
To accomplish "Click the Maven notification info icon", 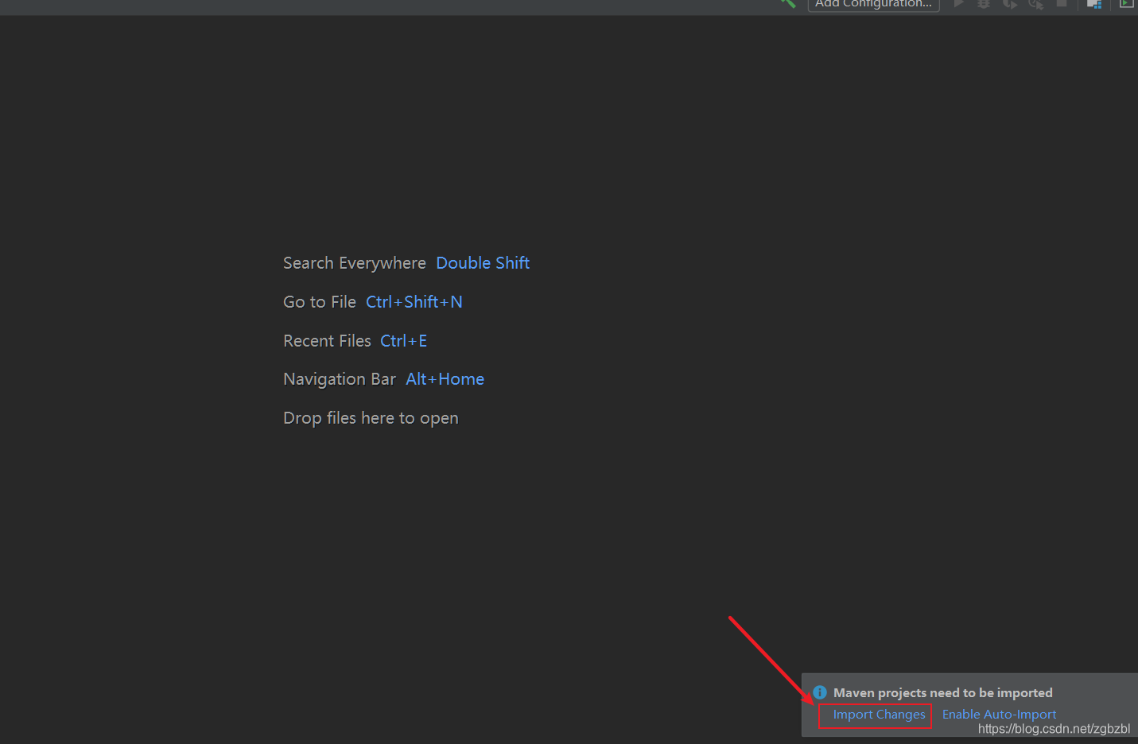I will [x=820, y=692].
